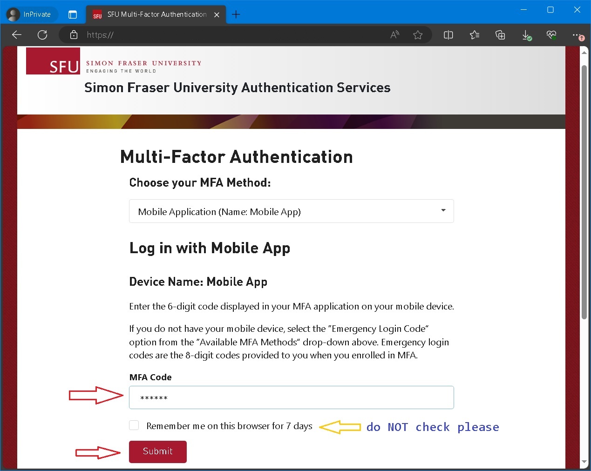Open the MFA Method dropdown
This screenshot has height=471, width=591.
291,211
